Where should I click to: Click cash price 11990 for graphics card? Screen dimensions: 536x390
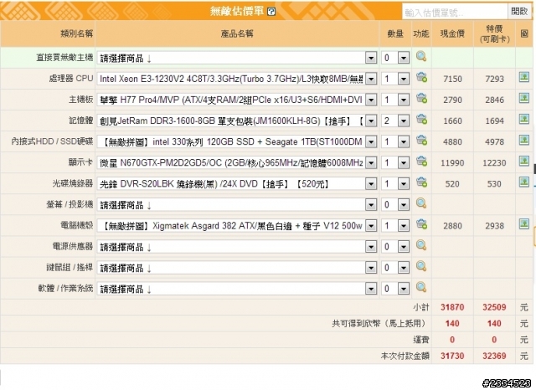tap(452, 163)
